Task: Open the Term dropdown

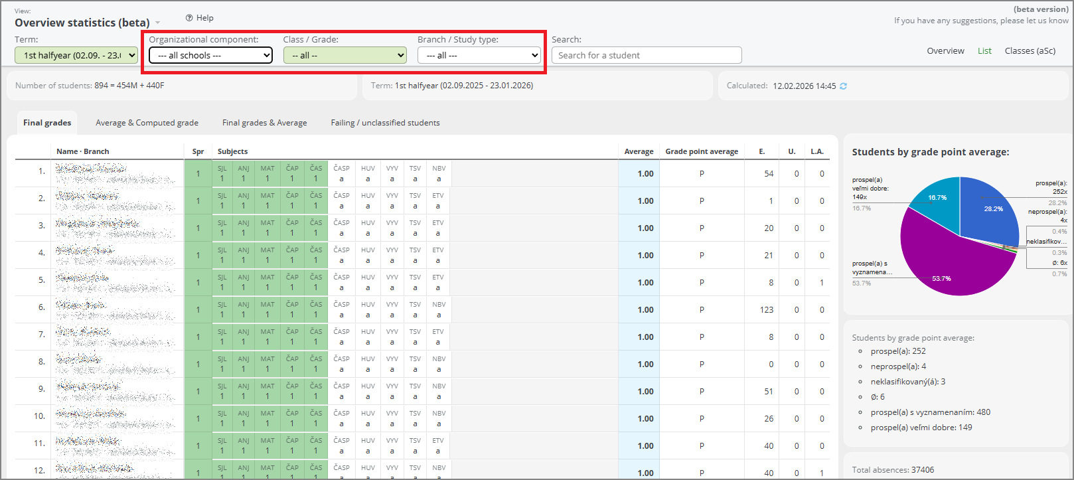Action: 76,55
